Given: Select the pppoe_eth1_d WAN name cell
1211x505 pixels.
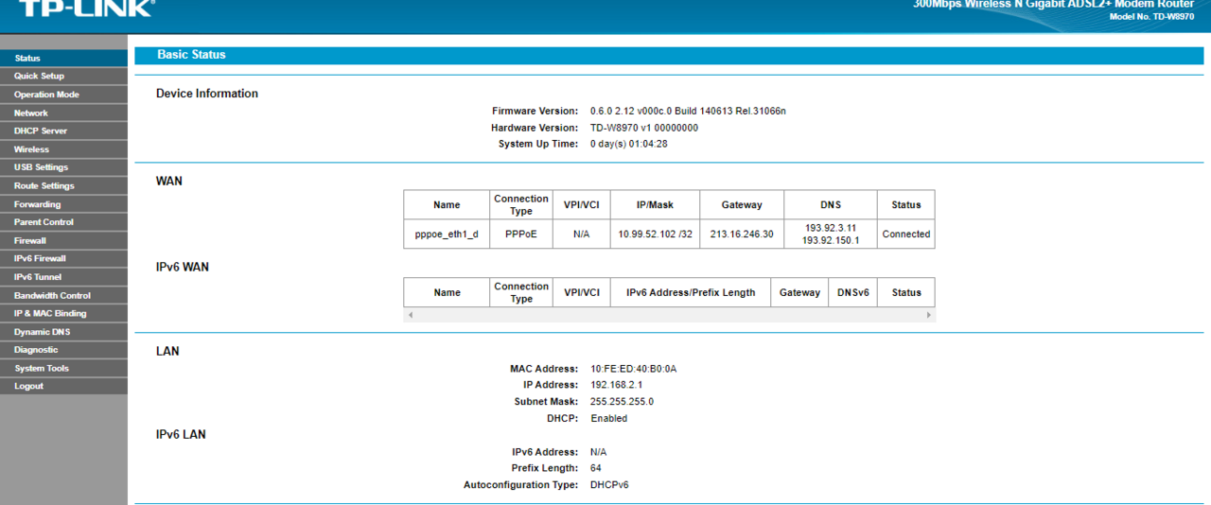Looking at the screenshot, I should [447, 235].
